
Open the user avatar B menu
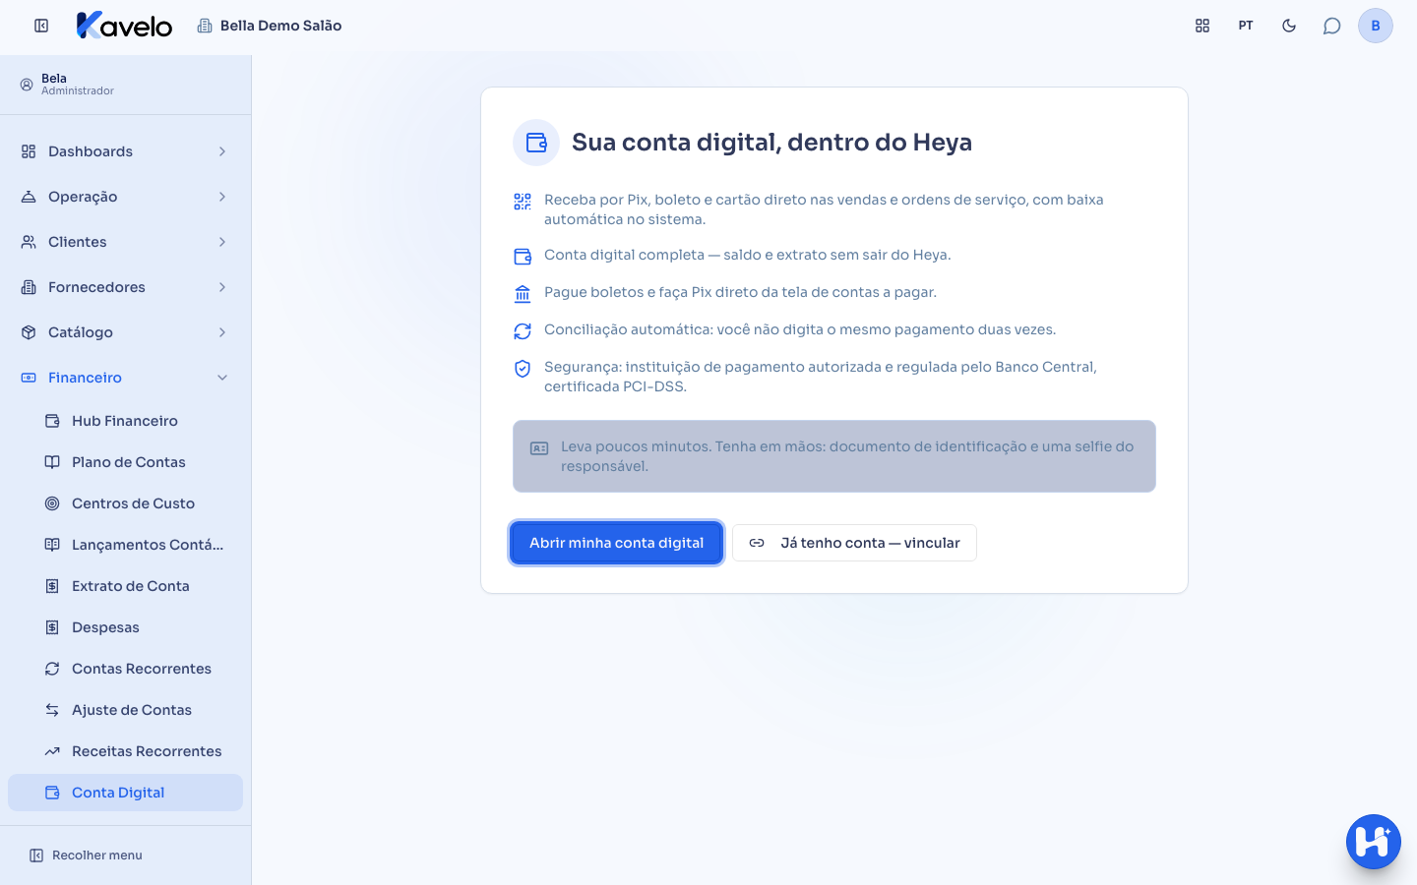(1376, 26)
